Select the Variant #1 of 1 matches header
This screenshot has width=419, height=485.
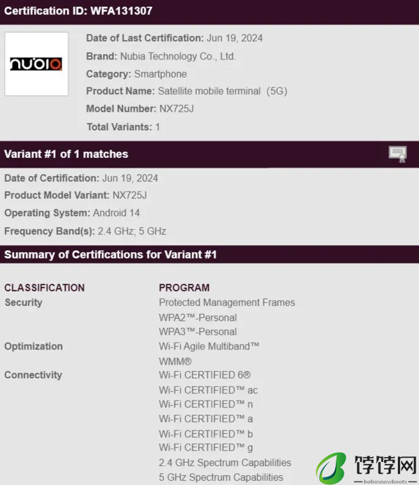pyautogui.click(x=66, y=154)
